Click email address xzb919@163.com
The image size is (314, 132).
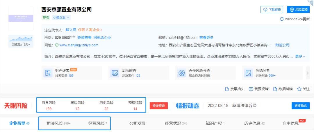click(x=183, y=37)
